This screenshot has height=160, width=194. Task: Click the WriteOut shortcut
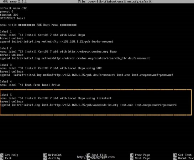[x=53, y=155]
